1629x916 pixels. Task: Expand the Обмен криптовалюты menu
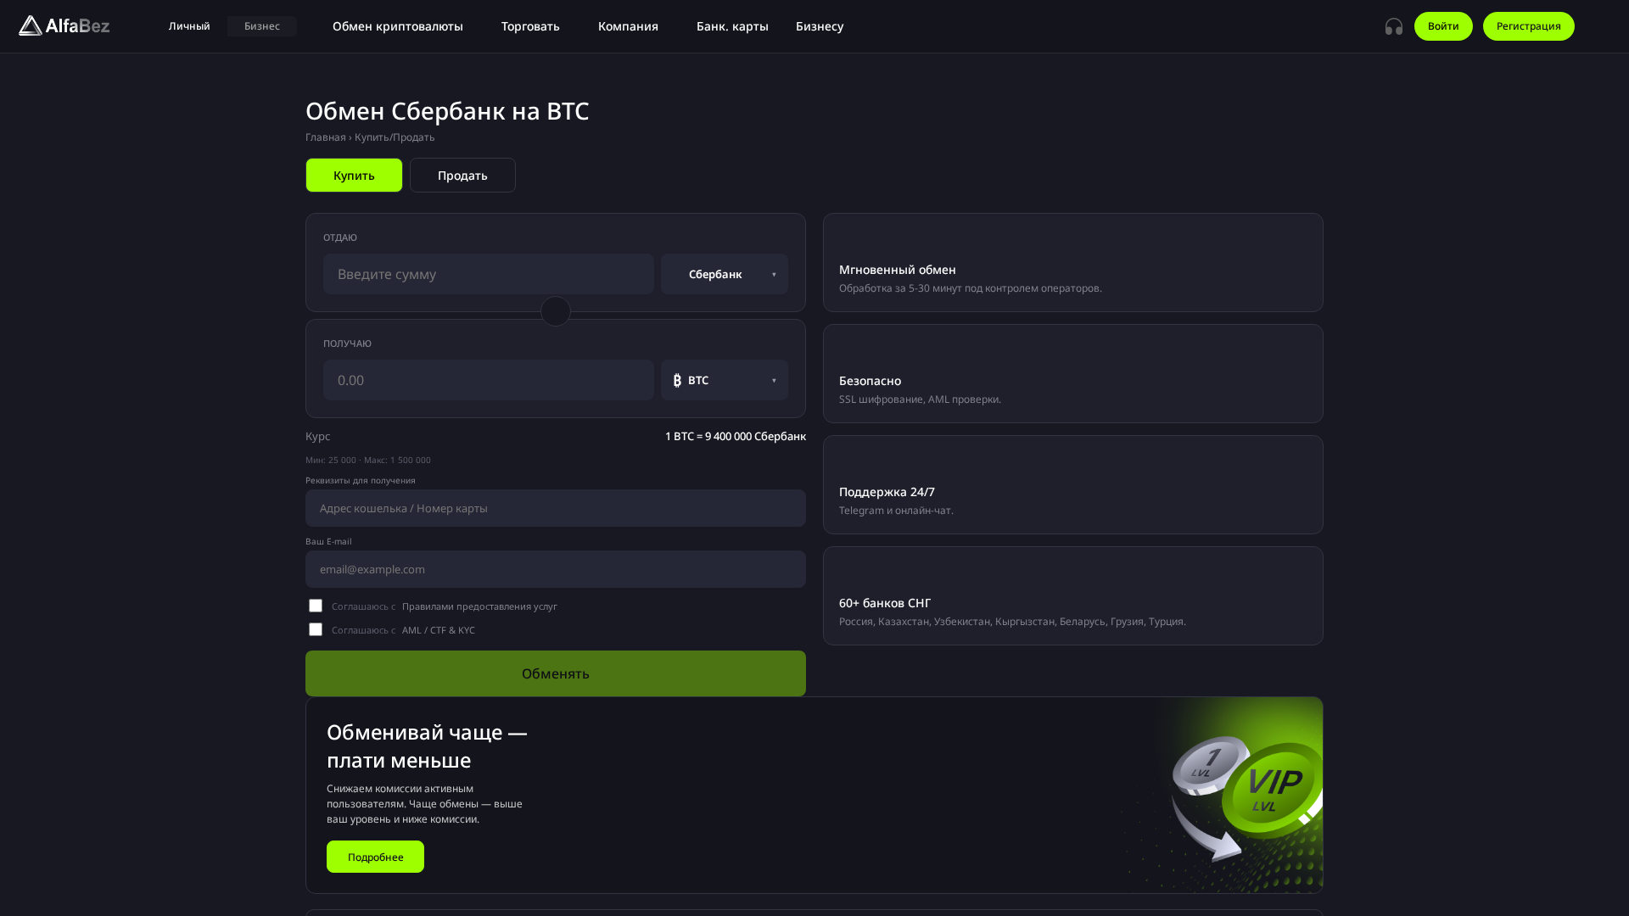398,26
